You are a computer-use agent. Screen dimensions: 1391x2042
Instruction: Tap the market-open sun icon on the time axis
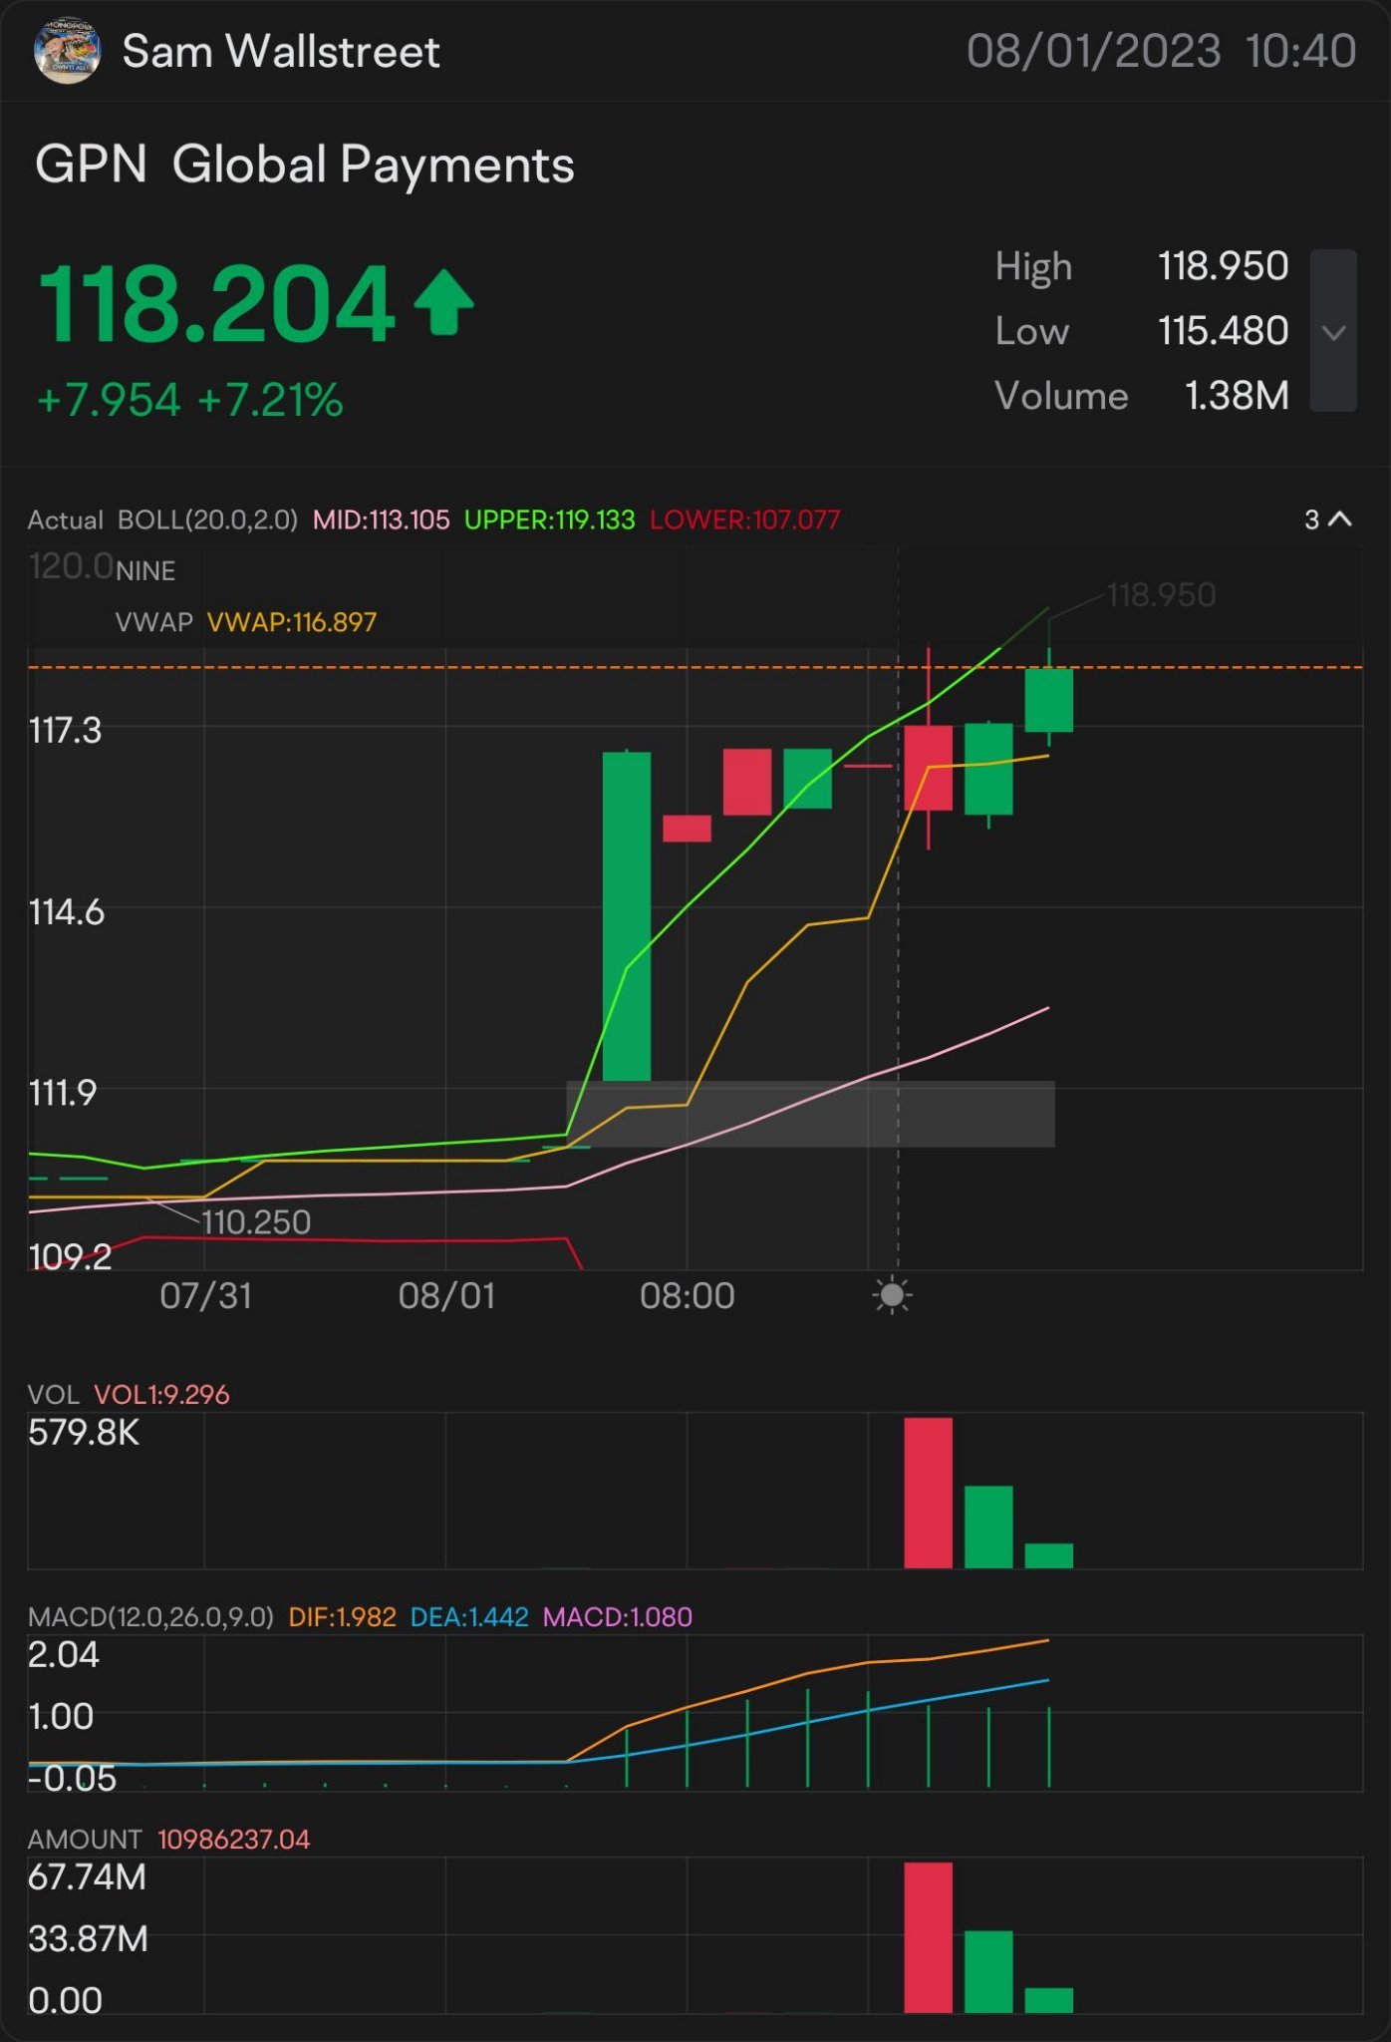(x=892, y=1295)
